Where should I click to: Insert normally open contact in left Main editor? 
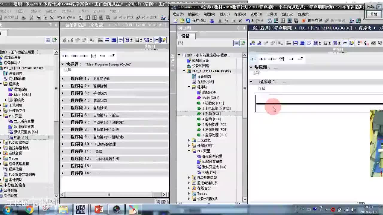(x=65, y=56)
